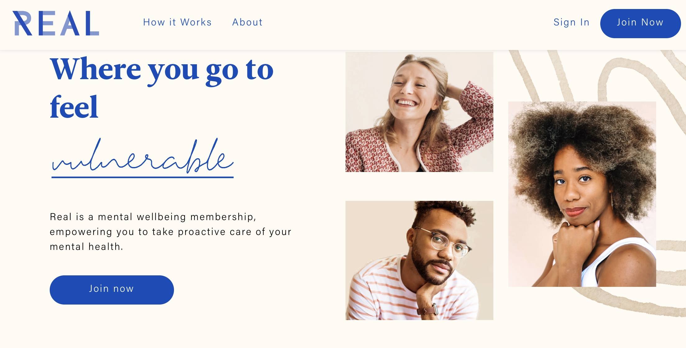Select the photo of man with glasses

point(419,260)
